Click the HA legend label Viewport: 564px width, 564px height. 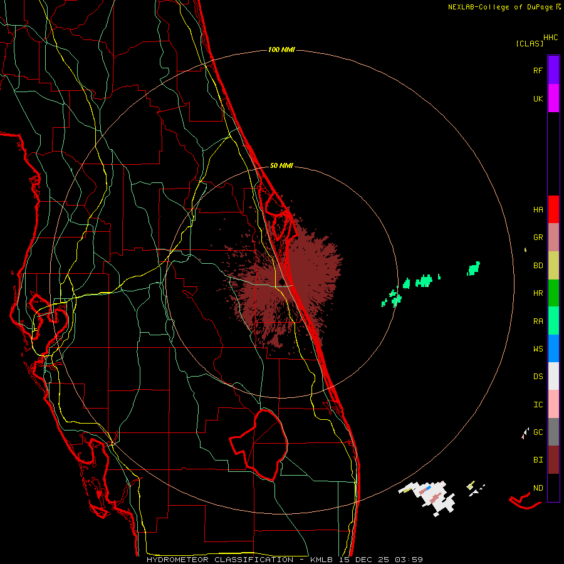538,210
